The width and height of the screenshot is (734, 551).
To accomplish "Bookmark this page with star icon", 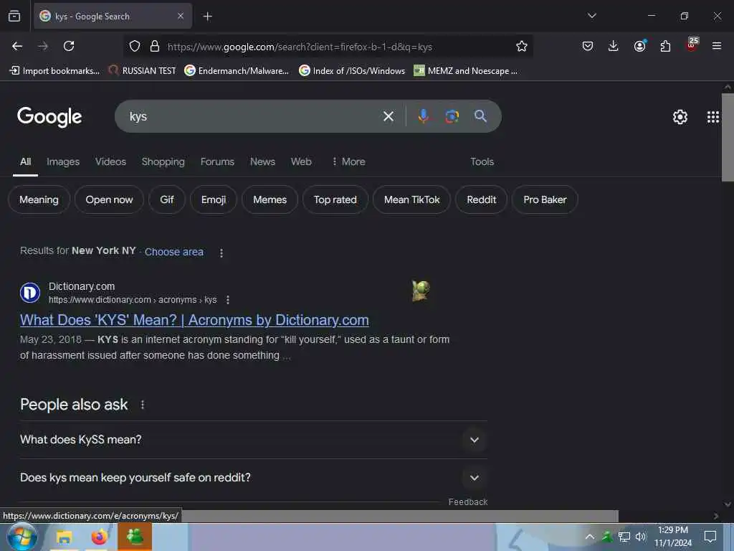I will tap(522, 46).
